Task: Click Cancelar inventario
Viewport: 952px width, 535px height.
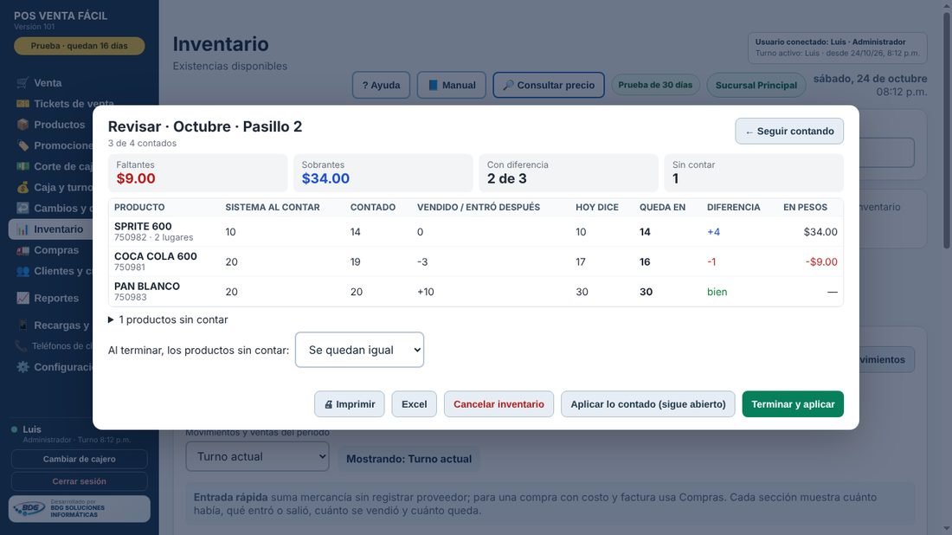Action: [499, 404]
